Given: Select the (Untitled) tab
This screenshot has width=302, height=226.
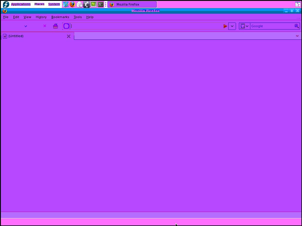Looking at the screenshot, I should tap(32, 36).
